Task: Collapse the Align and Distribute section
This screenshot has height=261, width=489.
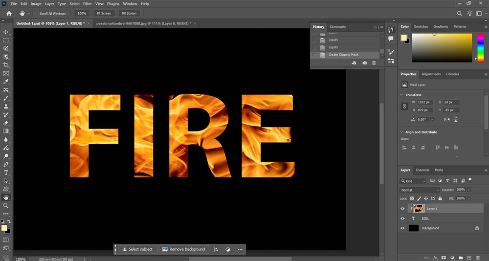Action: 401,132
